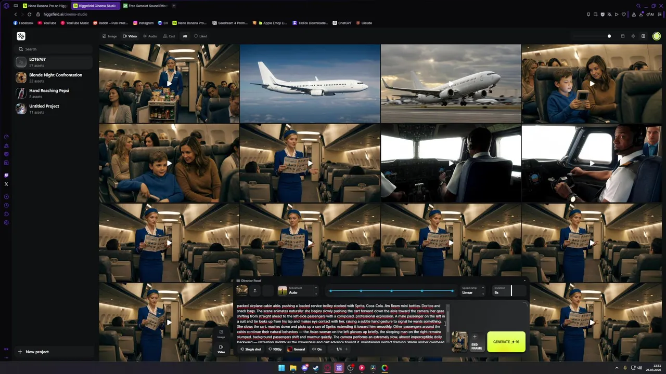This screenshot has width=666, height=374.
Task: Open the translate page icon
Action: [609, 14]
